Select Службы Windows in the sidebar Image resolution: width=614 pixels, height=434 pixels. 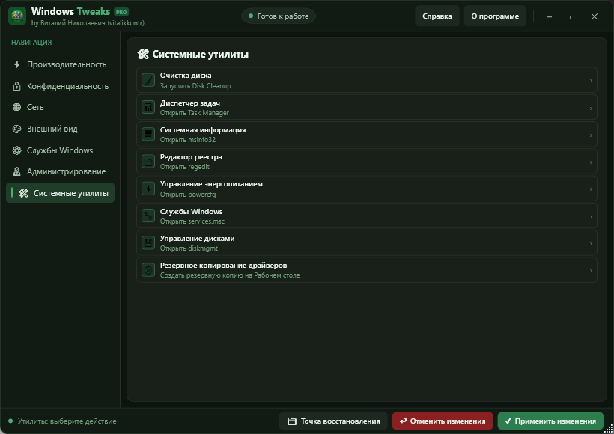60,150
